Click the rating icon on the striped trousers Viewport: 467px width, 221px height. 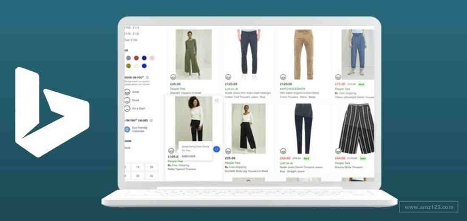(x=338, y=151)
